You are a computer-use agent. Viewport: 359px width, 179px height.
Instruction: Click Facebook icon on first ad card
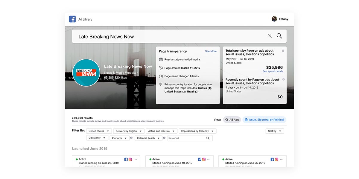[126, 159]
